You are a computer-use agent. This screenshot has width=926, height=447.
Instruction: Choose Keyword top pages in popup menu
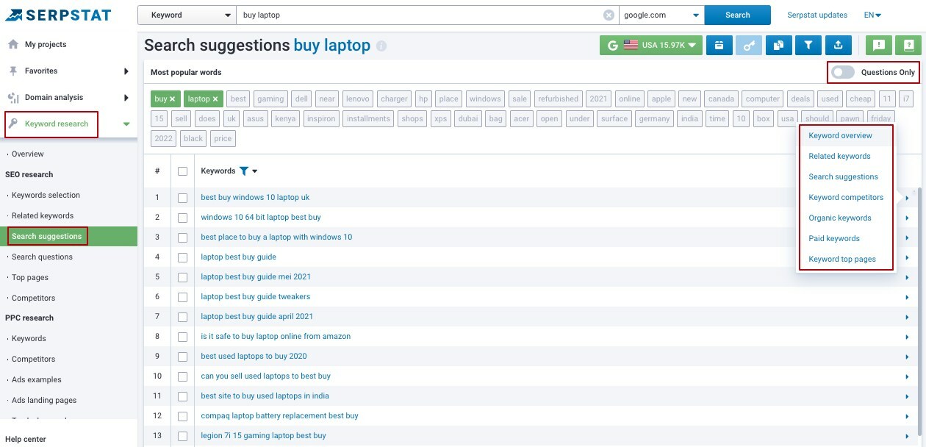click(x=842, y=259)
